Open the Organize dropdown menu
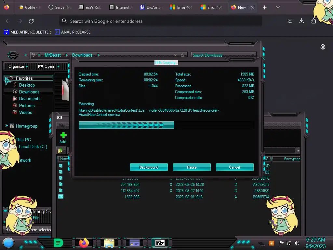This screenshot has width=333, height=250. point(18,66)
